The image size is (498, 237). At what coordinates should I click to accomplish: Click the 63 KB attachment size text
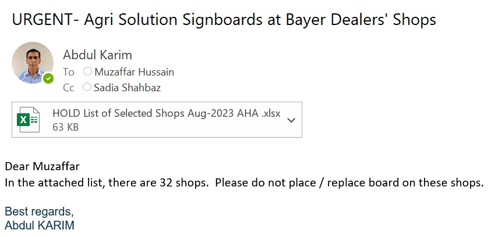(x=65, y=127)
